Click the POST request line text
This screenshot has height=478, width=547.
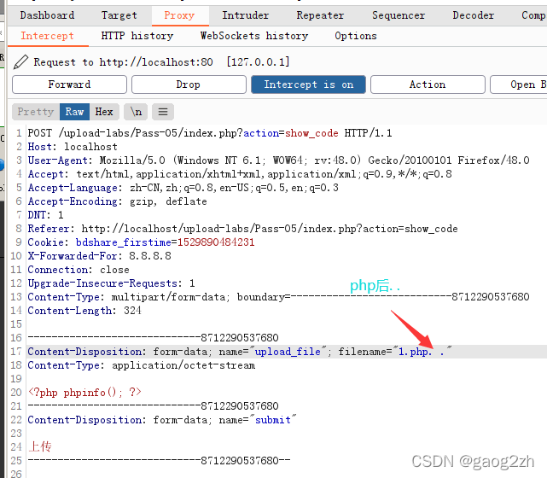click(x=210, y=133)
